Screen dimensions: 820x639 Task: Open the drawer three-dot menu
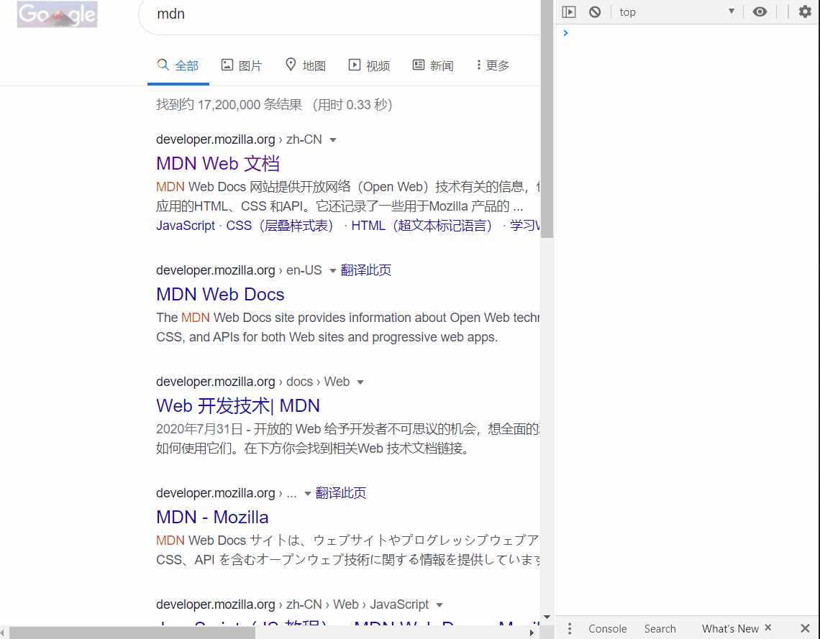coord(570,628)
